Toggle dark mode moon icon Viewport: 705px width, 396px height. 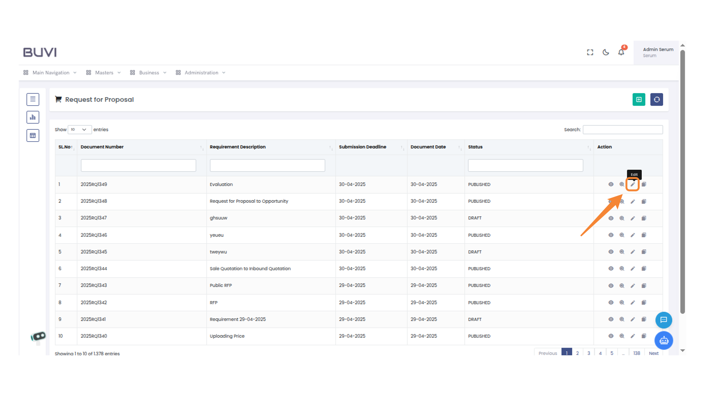coord(606,52)
